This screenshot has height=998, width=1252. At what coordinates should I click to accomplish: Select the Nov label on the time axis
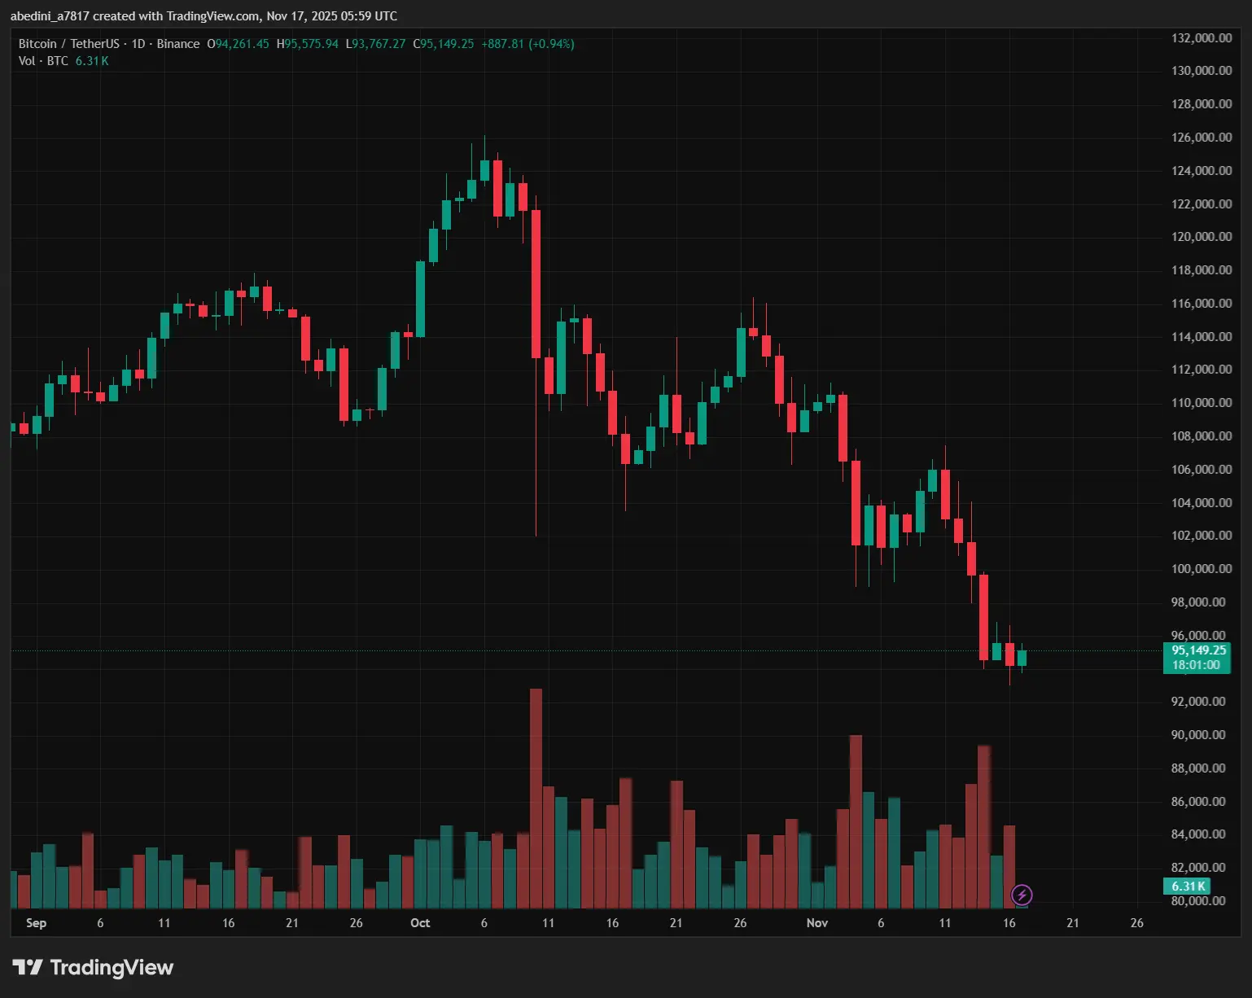[x=816, y=922]
